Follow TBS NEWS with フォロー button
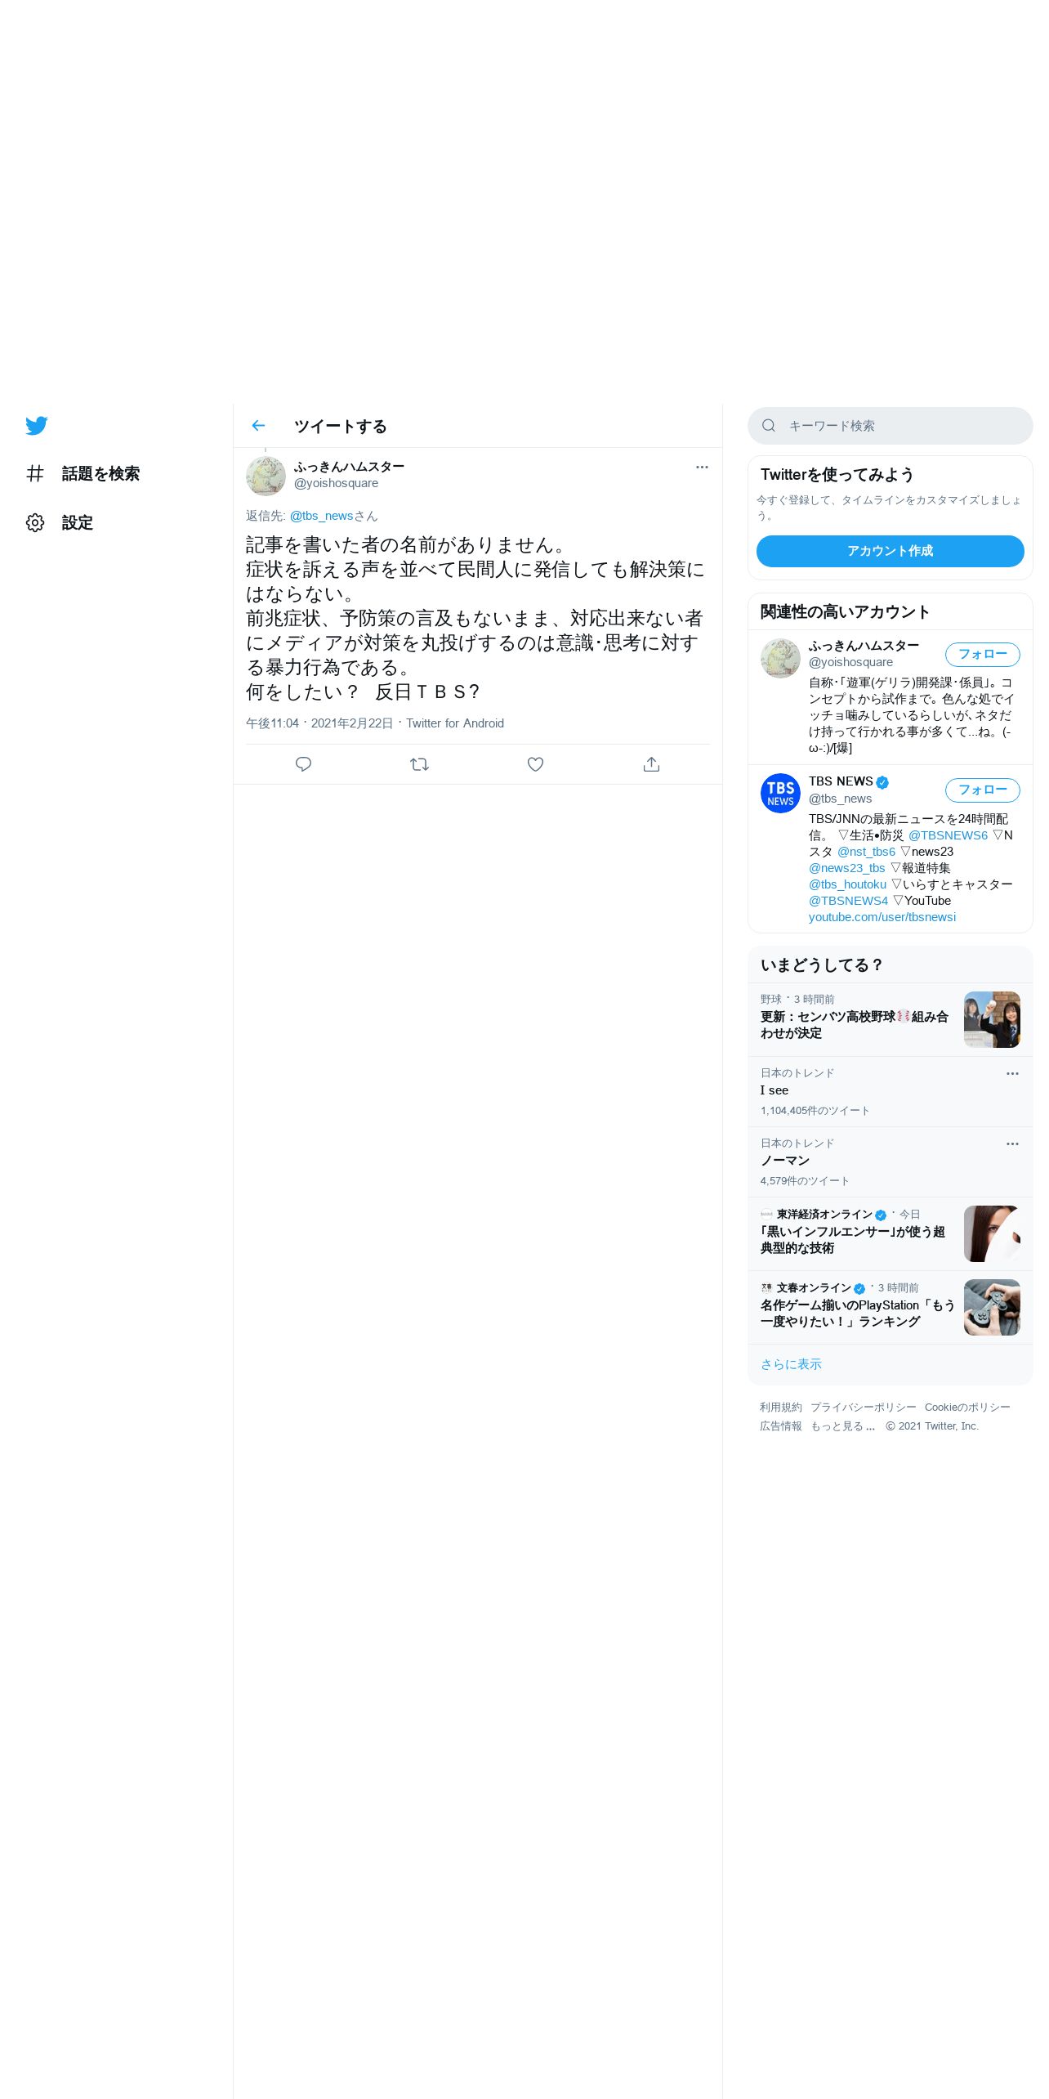This screenshot has width=1049, height=2099. pyautogui.click(x=982, y=790)
